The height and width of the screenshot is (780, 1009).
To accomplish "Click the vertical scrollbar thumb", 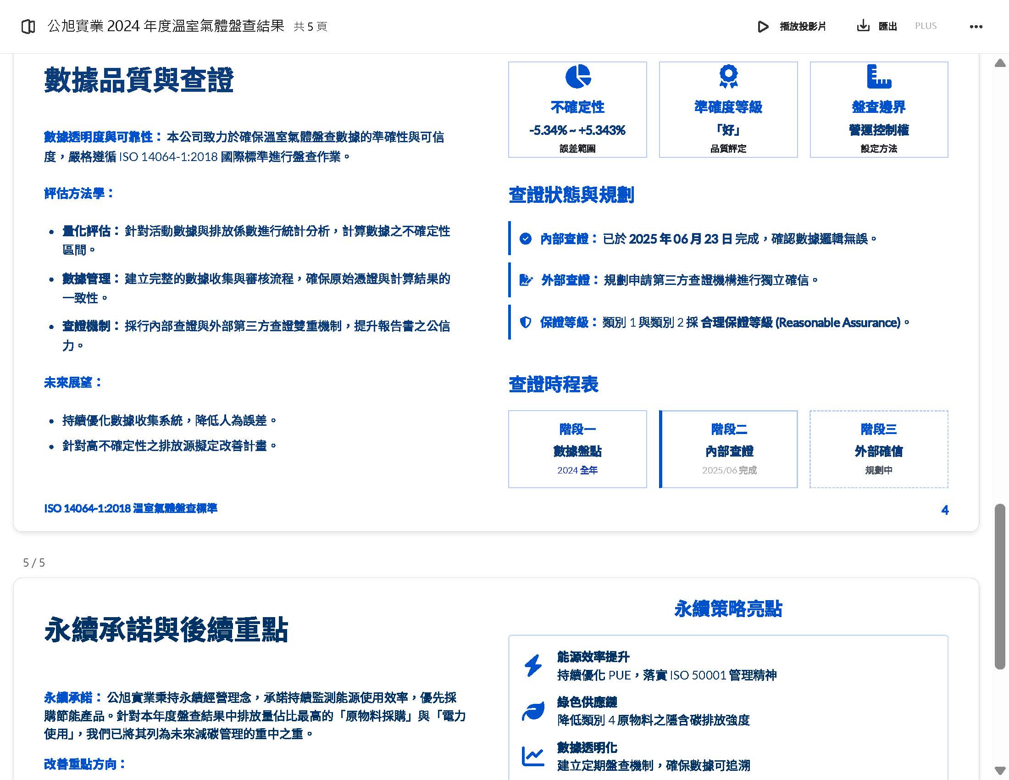I will coord(1000,586).
